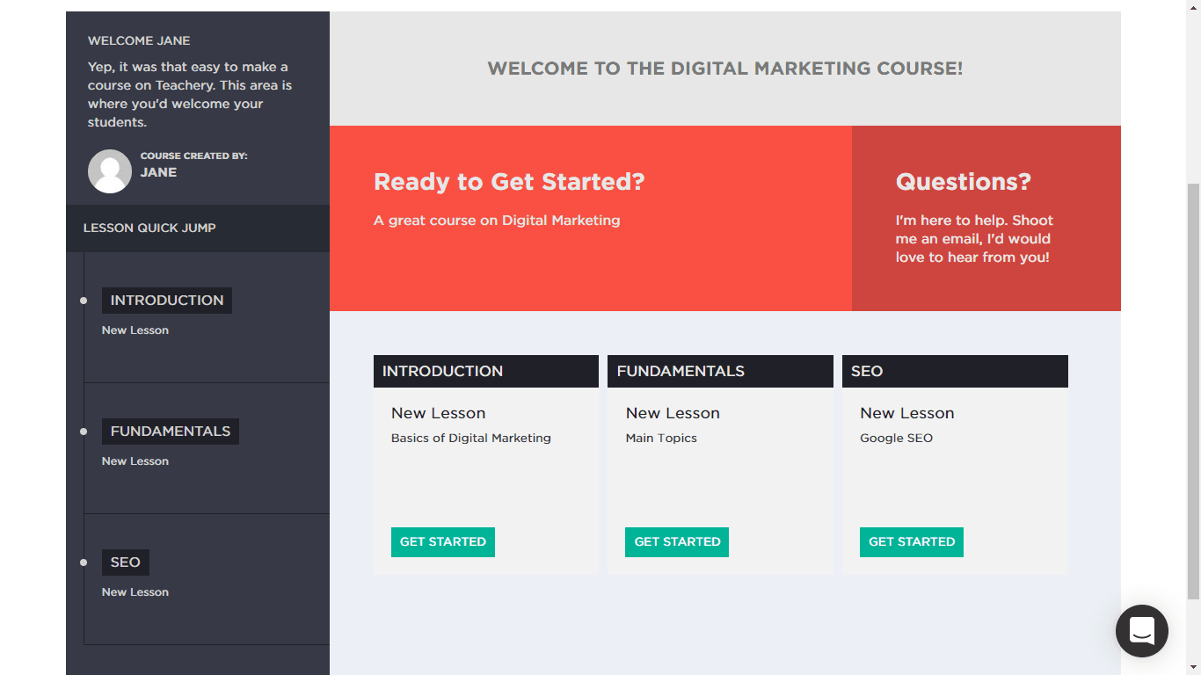Screen dimensions: 1201x682
Task: Click 'New Lesson' under sidebar FUNDAMENTALS
Action: [135, 461]
